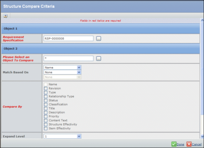Enable Content Text checkbox
This screenshot has width=204, height=148.
46,121
